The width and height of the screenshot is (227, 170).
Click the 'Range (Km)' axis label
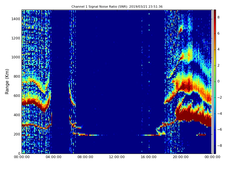[7, 82]
